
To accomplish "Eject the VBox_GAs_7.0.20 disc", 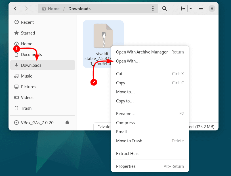I will [x=67, y=123].
